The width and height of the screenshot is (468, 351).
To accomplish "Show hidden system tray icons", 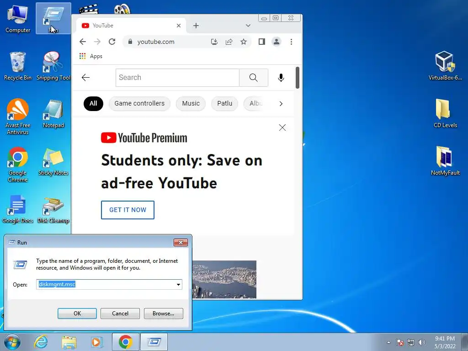I will coord(388,342).
